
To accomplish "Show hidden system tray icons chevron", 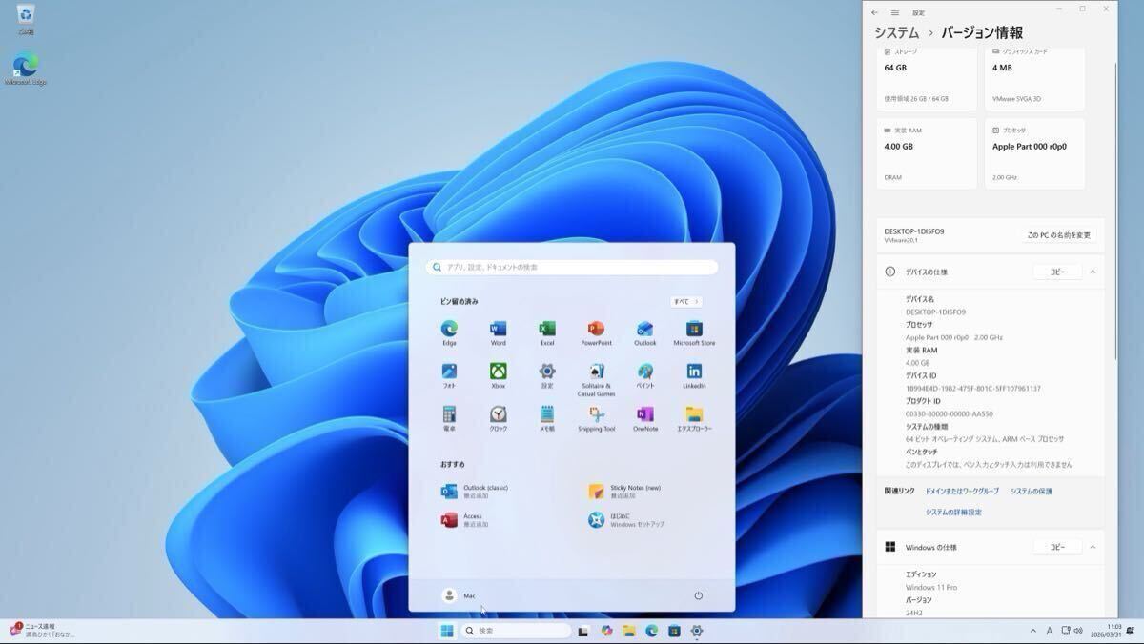I will [1033, 631].
